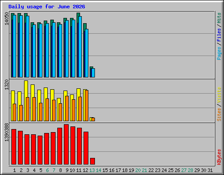Screen dimensions: 224x175
Task: Click the red KBytes bar for day 5
Action: tap(40, 150)
